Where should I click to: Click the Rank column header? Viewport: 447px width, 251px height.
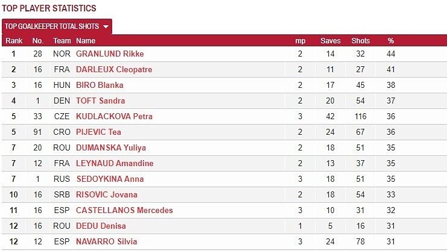[x=13, y=41]
